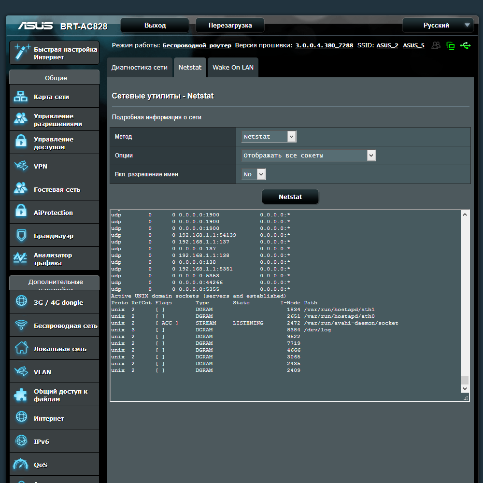Click the green LAN clients status icon

pyautogui.click(x=450, y=45)
